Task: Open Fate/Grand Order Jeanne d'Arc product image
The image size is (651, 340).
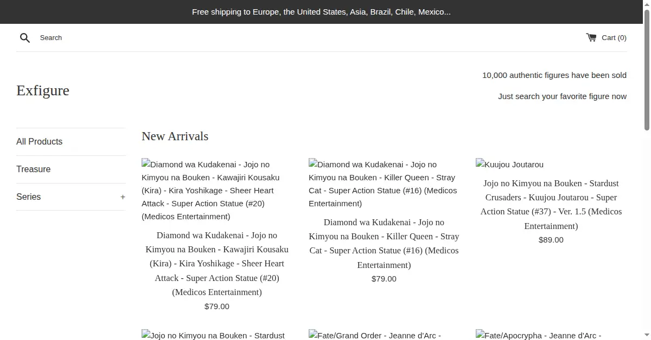Action: [x=384, y=335]
